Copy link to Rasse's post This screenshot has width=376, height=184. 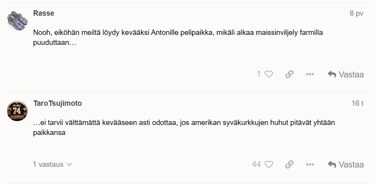[x=289, y=74]
